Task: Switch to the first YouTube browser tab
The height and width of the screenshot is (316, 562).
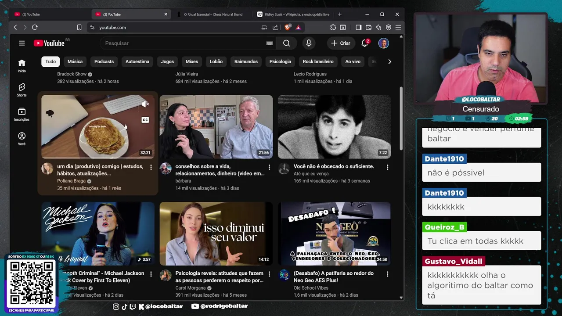Action: point(50,14)
